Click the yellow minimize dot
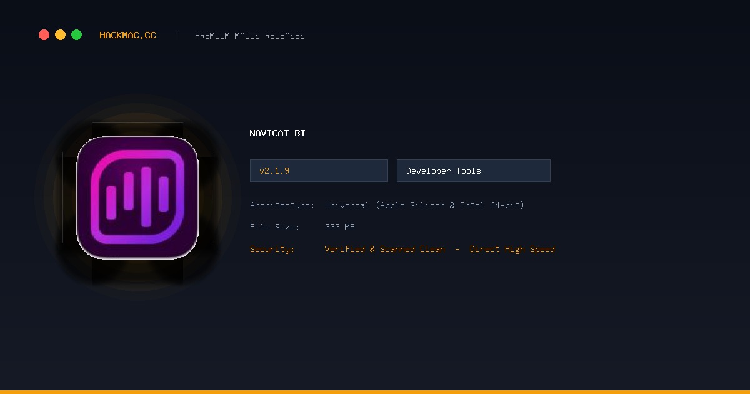Image resolution: width=750 pixels, height=394 pixels. coord(60,35)
